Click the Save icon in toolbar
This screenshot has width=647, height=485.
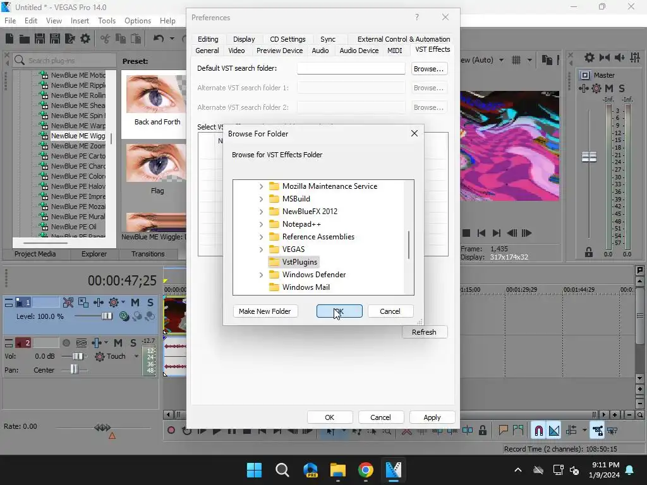[x=40, y=39]
